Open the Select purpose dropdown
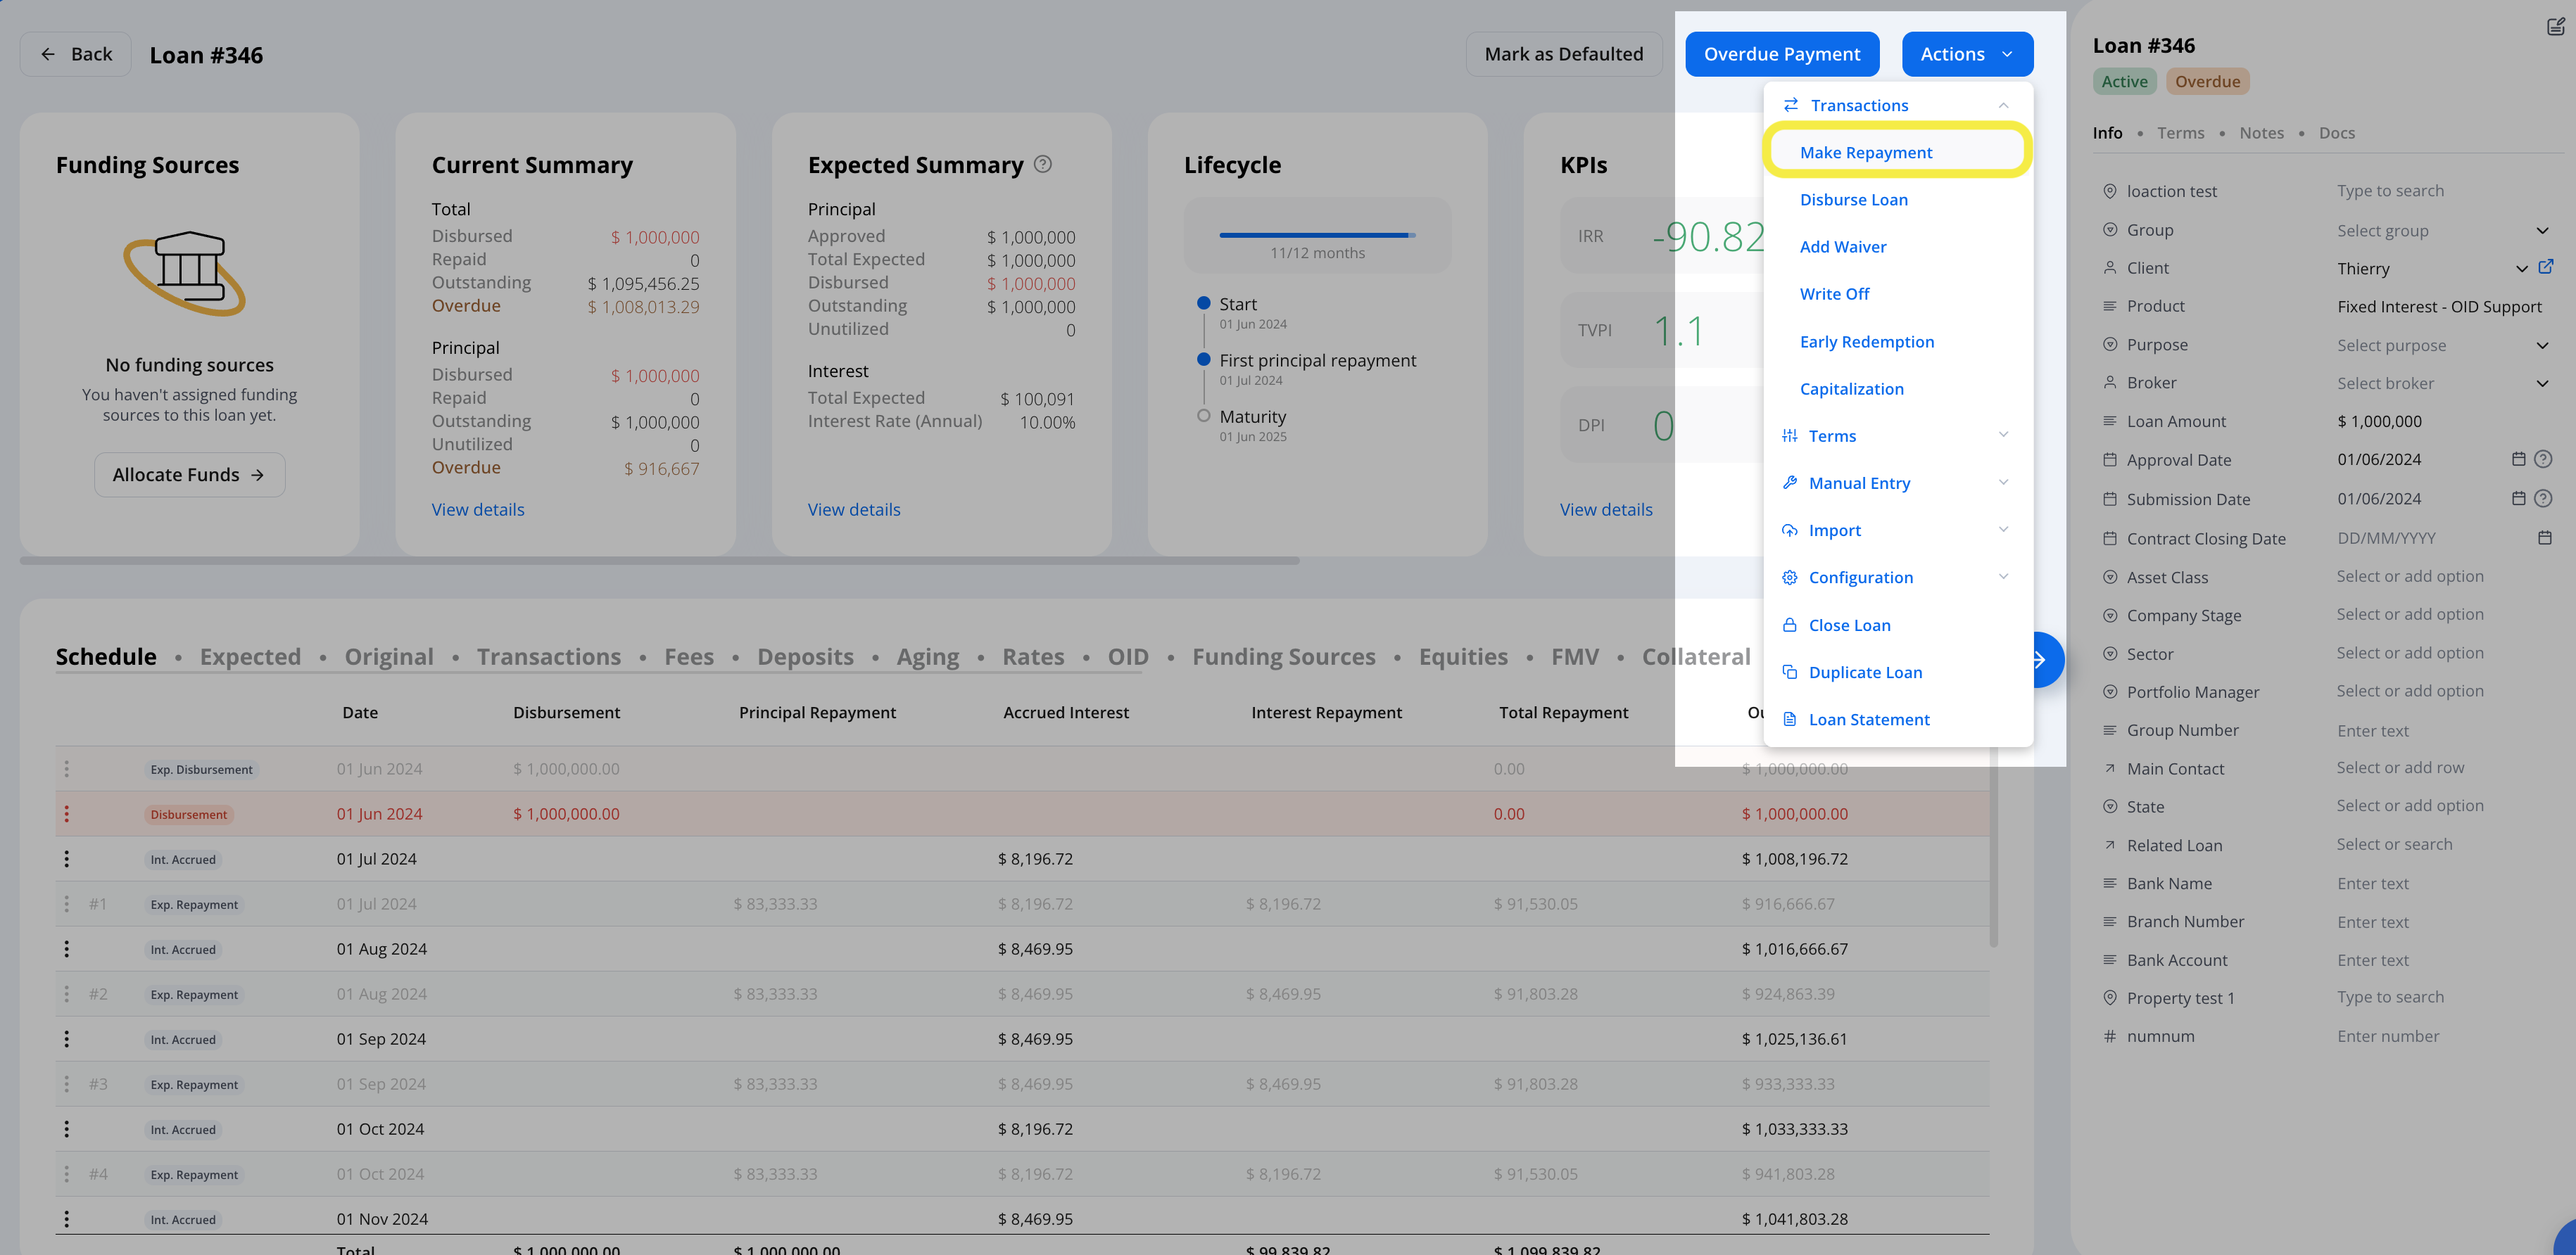The width and height of the screenshot is (2576, 1255). point(2443,345)
